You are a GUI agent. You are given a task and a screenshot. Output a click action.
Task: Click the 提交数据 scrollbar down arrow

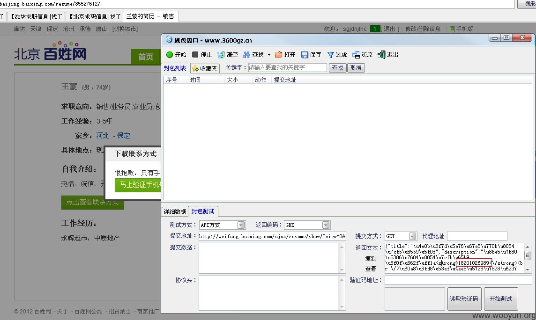point(342,270)
